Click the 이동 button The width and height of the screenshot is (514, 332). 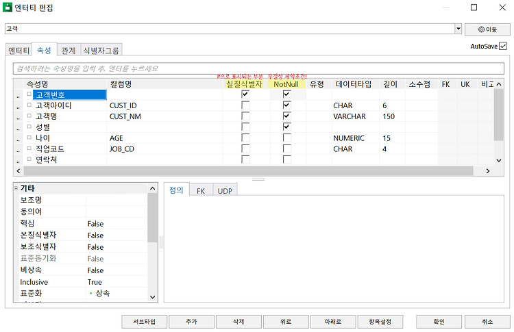point(487,29)
